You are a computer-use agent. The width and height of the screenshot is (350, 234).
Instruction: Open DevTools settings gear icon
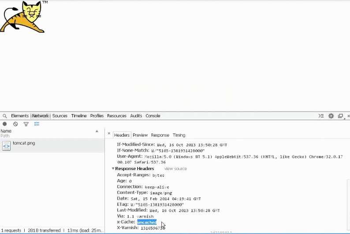pos(331,116)
